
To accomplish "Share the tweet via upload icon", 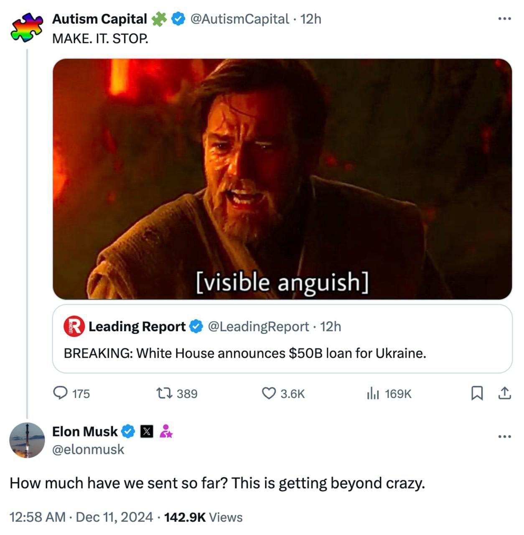I will pos(505,393).
